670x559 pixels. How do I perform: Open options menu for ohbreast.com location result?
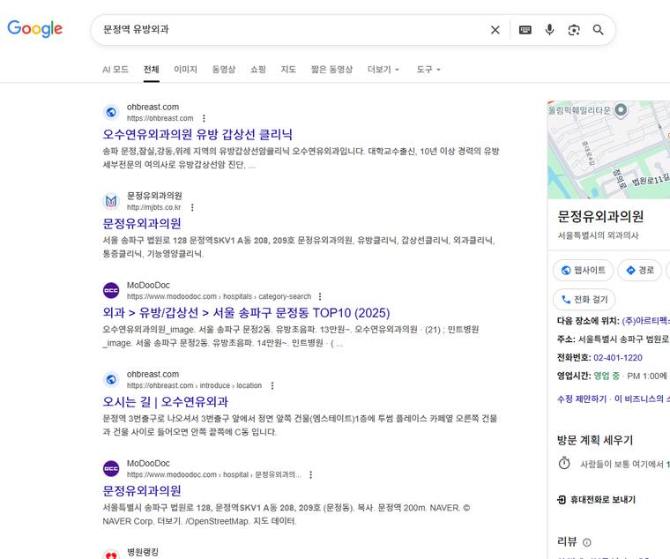(x=272, y=385)
